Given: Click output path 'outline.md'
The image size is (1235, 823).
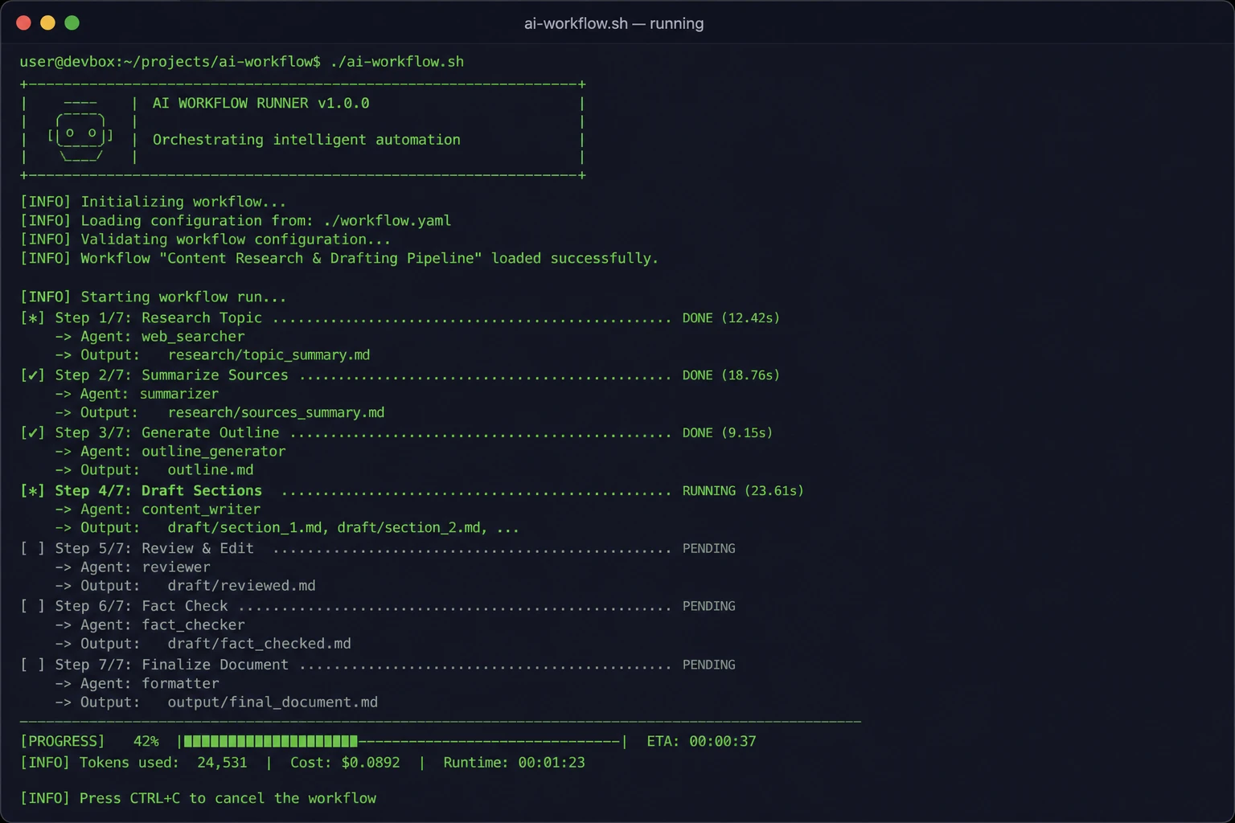Looking at the screenshot, I should (210, 470).
